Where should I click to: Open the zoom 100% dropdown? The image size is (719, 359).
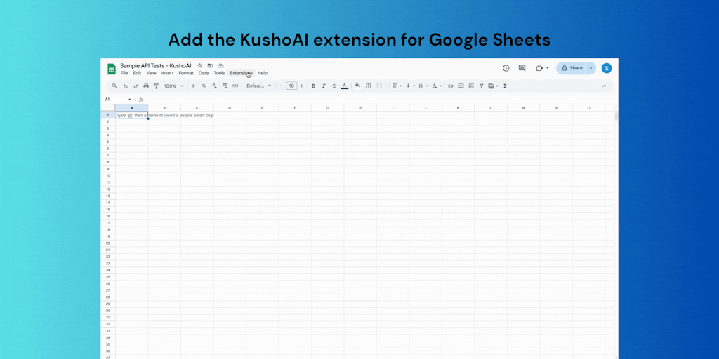coord(173,86)
